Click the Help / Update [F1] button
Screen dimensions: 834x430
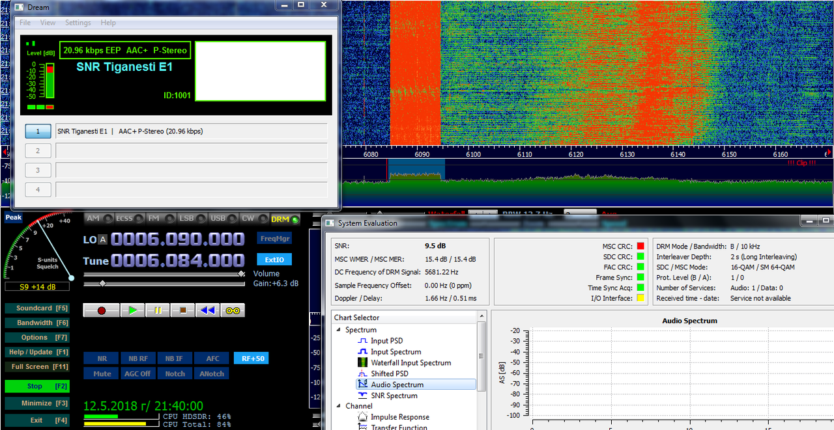[x=36, y=352]
